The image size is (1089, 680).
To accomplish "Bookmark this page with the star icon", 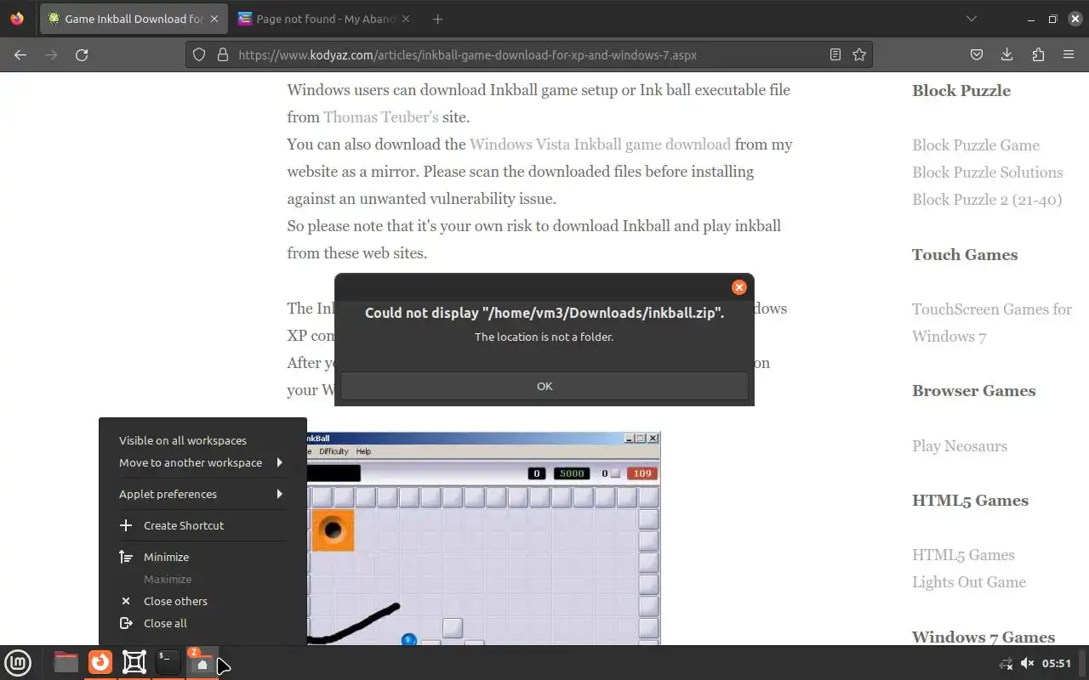I will [859, 54].
